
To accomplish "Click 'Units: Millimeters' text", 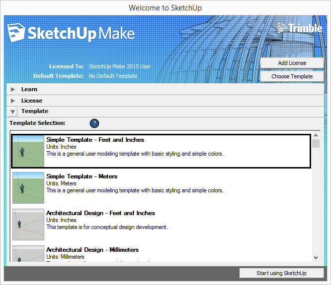I will [65, 257].
